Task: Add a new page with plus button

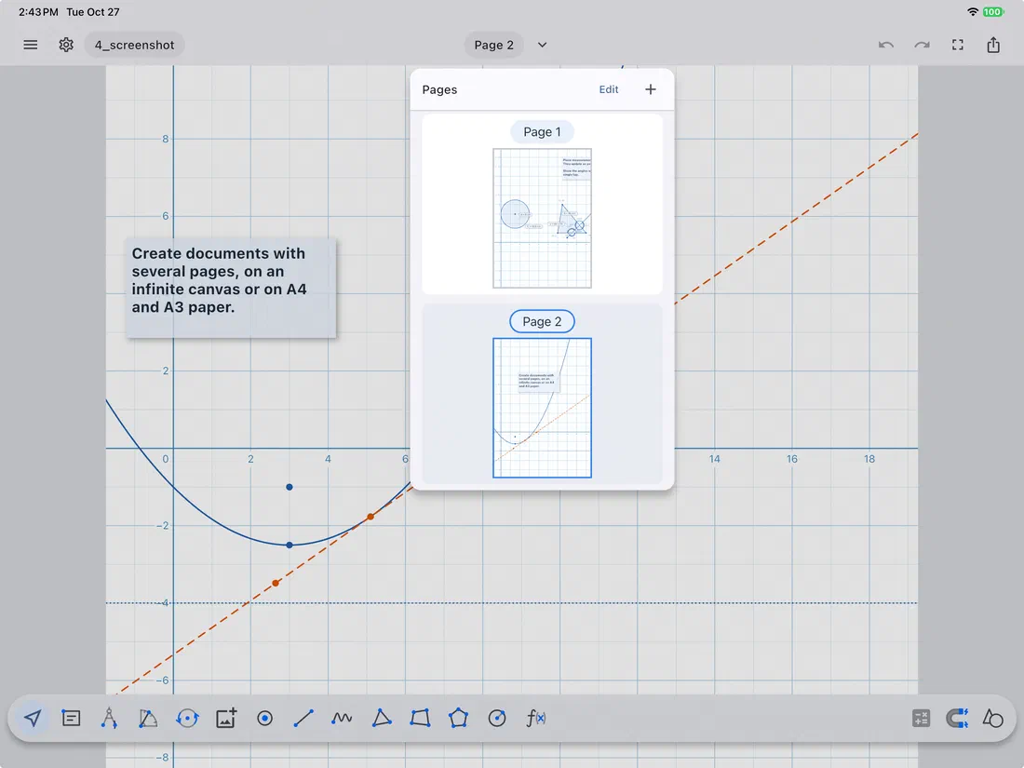Action: (x=651, y=89)
